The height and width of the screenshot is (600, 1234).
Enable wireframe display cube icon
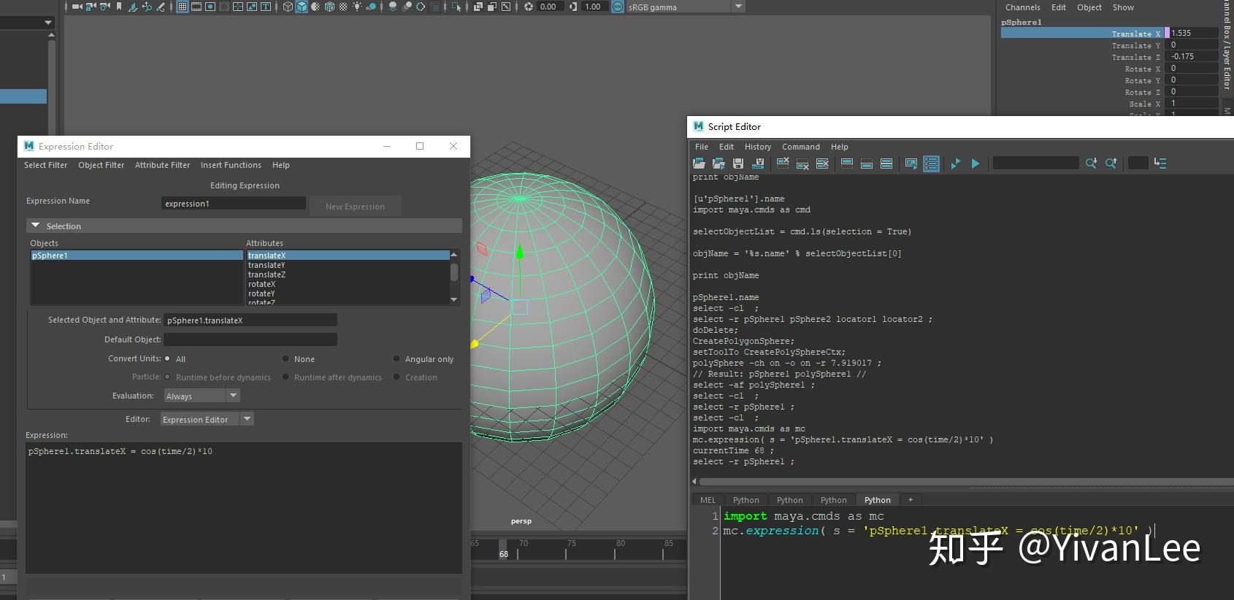point(288,7)
